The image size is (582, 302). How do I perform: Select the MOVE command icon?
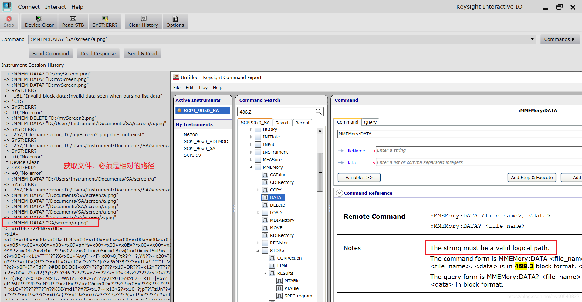(265, 228)
